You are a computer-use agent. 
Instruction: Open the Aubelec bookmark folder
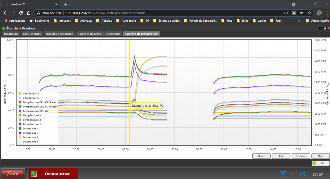[104, 21]
